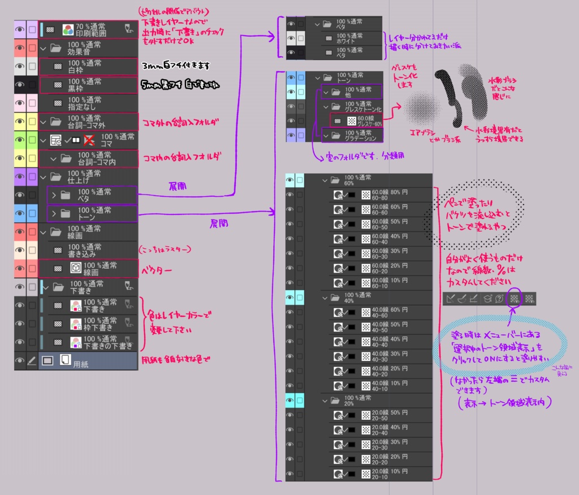Collapse the 効果音 folder

pyautogui.click(x=43, y=49)
